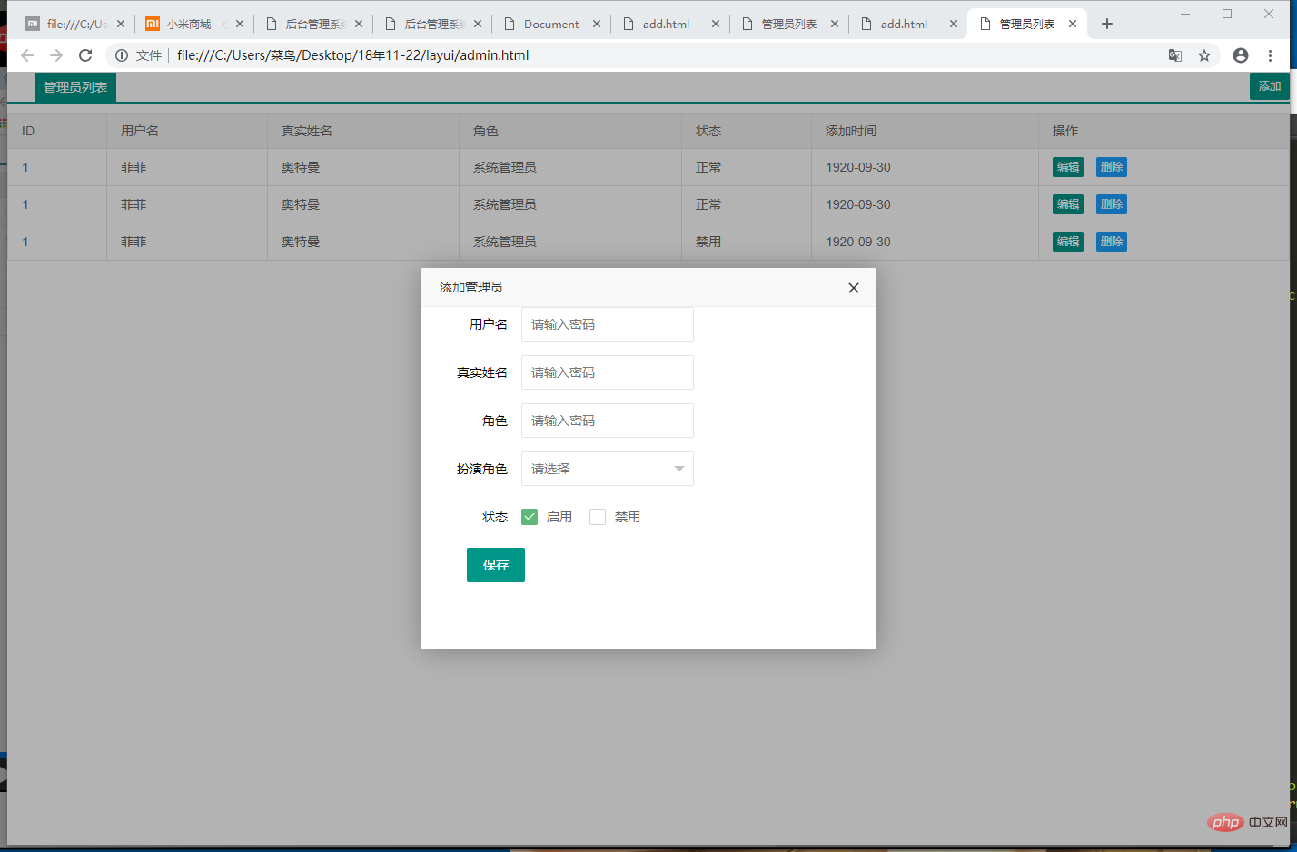Viewport: 1297px width, 852px height.
Task: Switch to the Document browser tab
Action: pyautogui.click(x=551, y=24)
